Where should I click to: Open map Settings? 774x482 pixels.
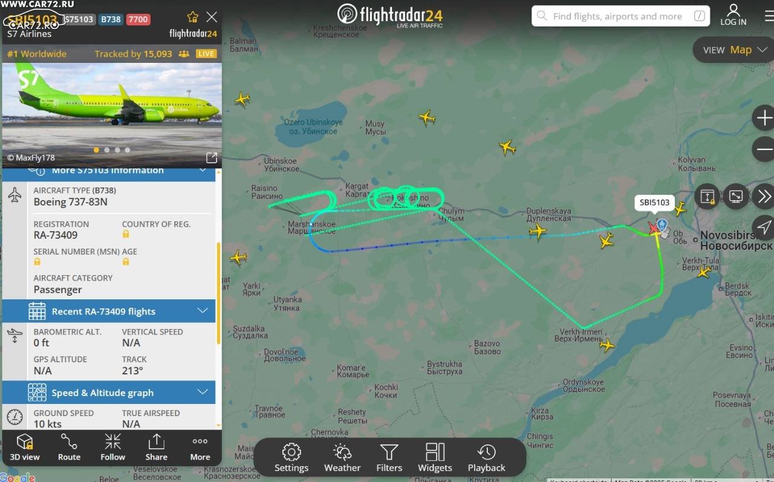(x=291, y=458)
